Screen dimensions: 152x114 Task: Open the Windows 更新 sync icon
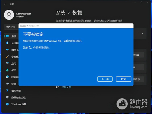[x=7, y=104]
